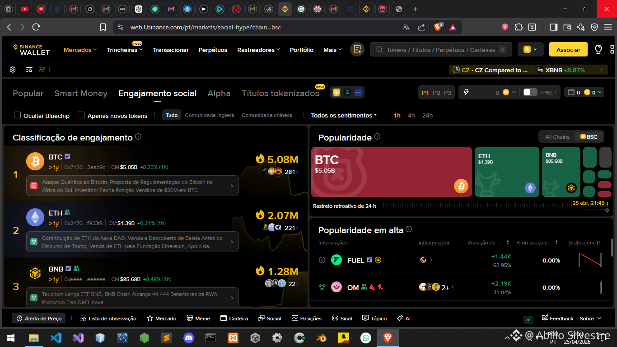Expand the Mais dropdown menu
This screenshot has width=617, height=347.
pos(332,50)
